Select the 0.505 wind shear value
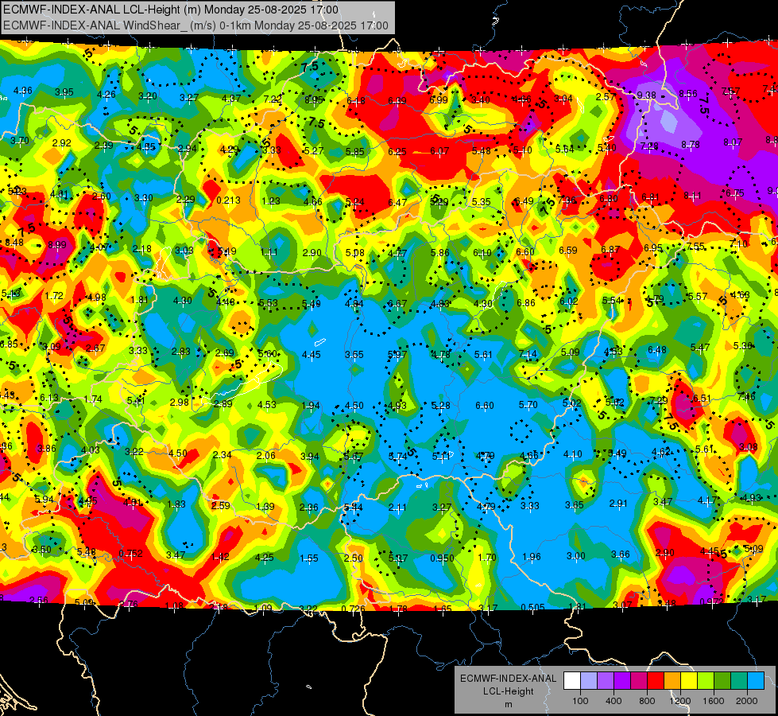 click(533, 607)
